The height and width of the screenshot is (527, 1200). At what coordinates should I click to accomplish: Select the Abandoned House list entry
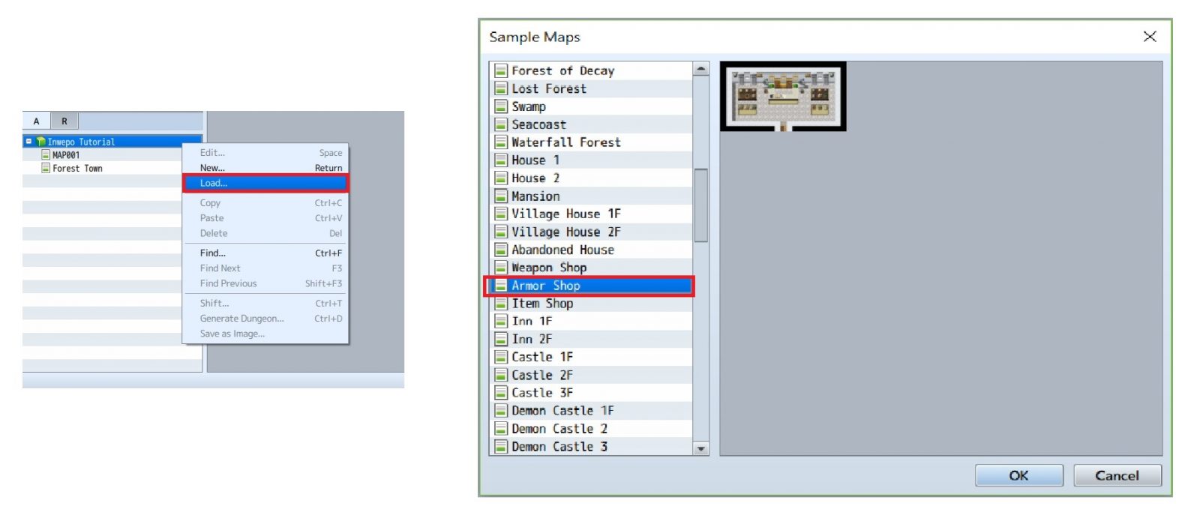click(x=590, y=250)
